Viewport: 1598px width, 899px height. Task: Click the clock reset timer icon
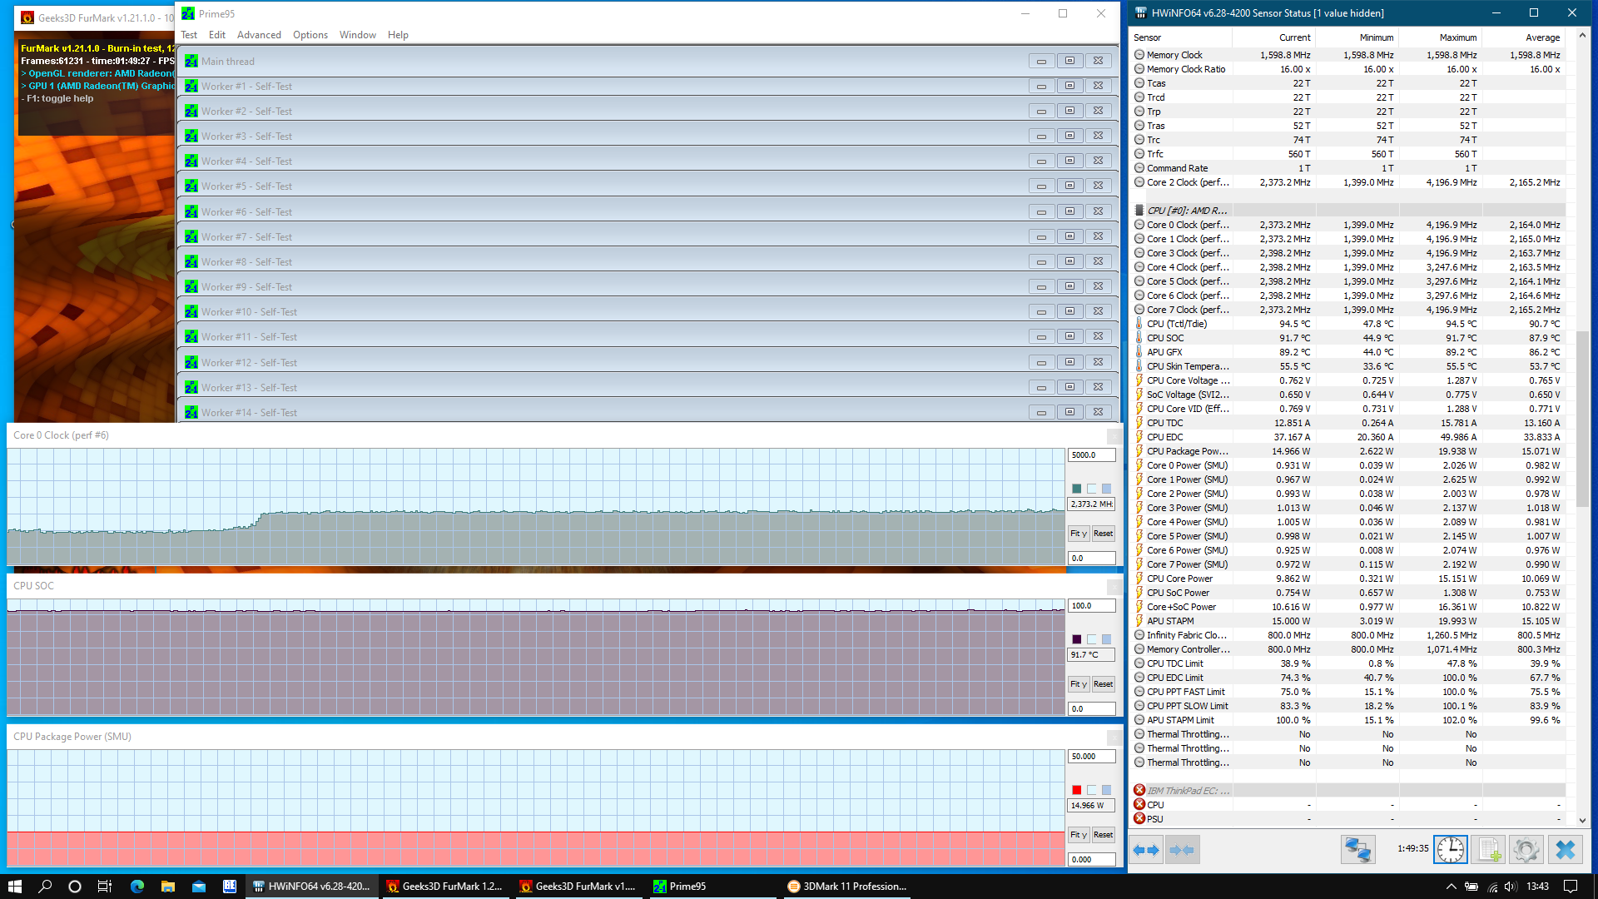pyautogui.click(x=1450, y=850)
